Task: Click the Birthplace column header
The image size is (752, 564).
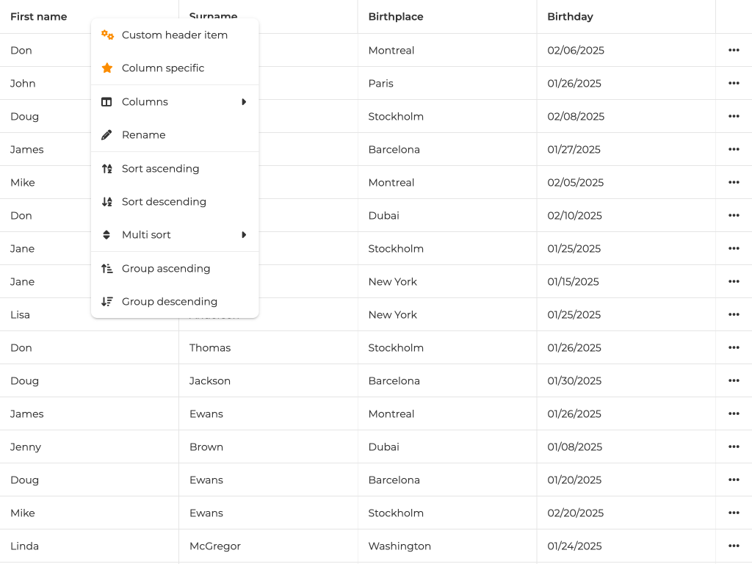Action: tap(396, 16)
